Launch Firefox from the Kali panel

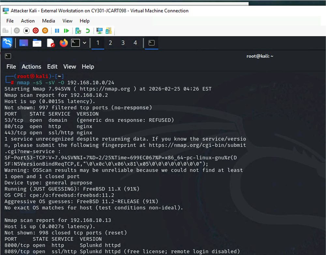click(64, 43)
